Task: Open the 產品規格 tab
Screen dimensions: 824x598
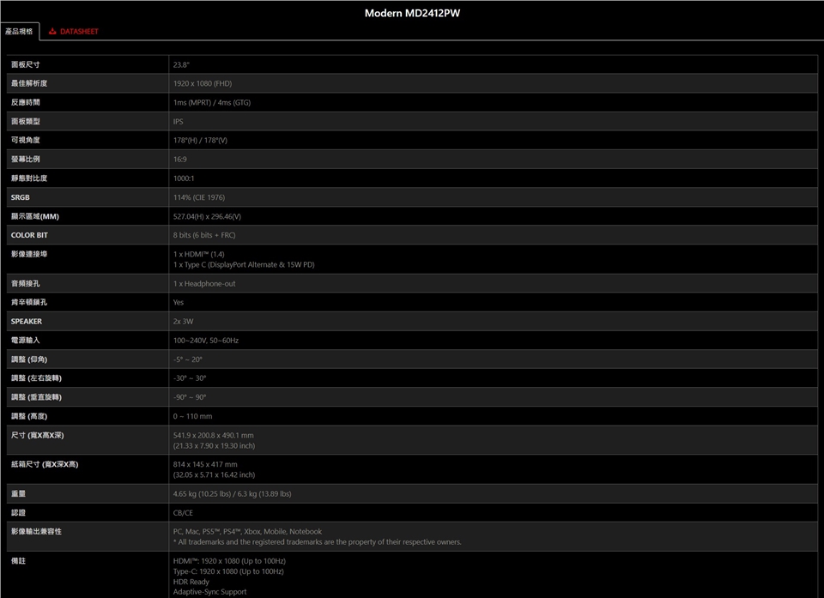Action: [20, 32]
